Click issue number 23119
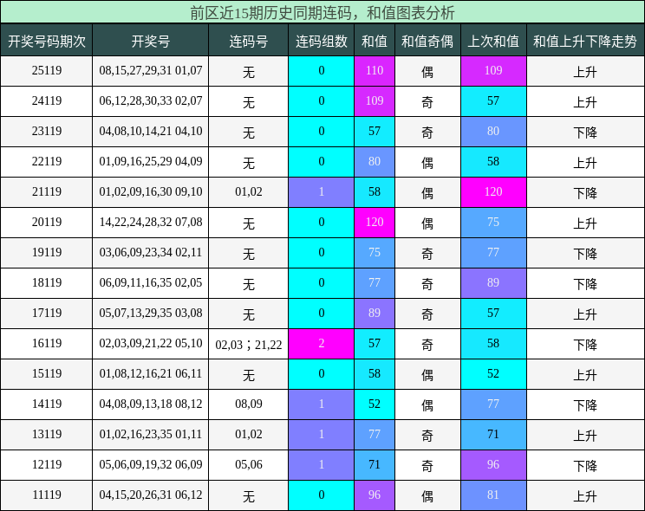 point(47,131)
